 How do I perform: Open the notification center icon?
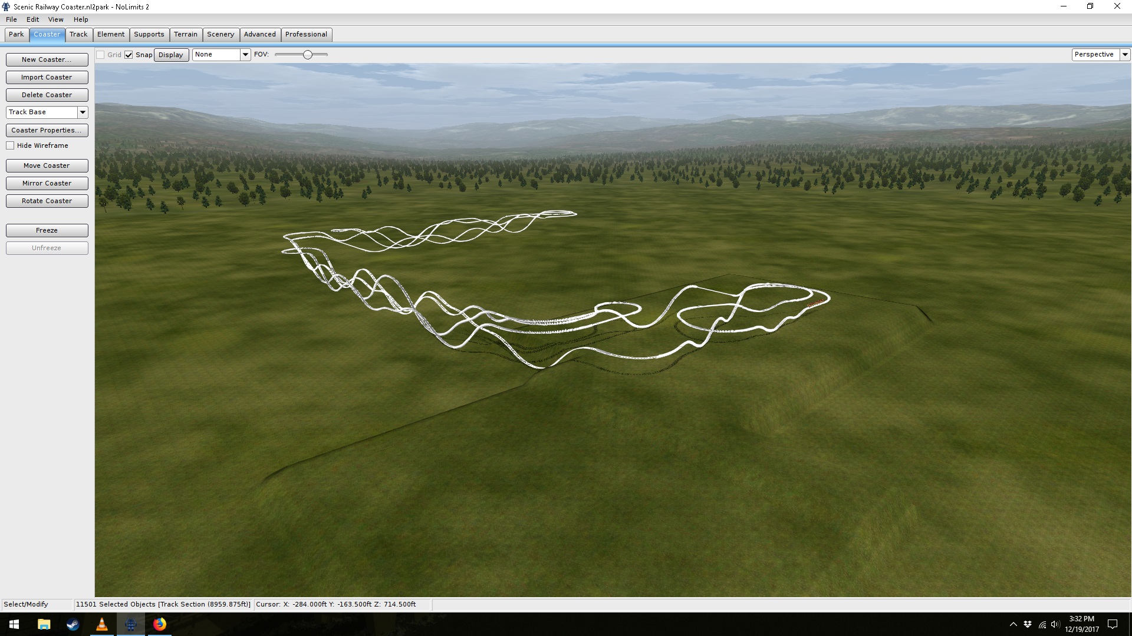[1113, 624]
